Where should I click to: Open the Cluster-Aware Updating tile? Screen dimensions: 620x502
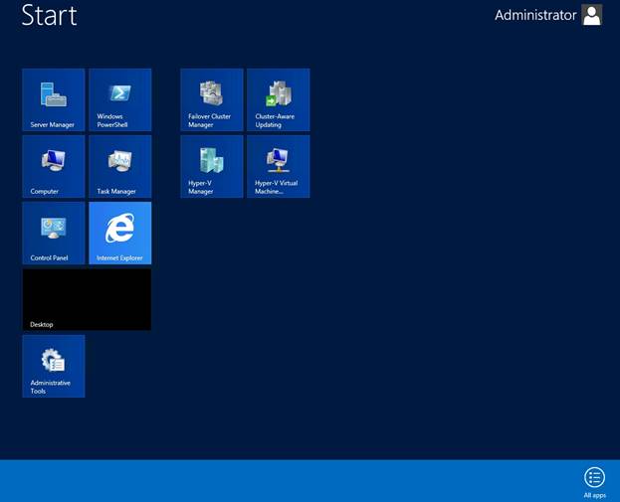tap(279, 99)
